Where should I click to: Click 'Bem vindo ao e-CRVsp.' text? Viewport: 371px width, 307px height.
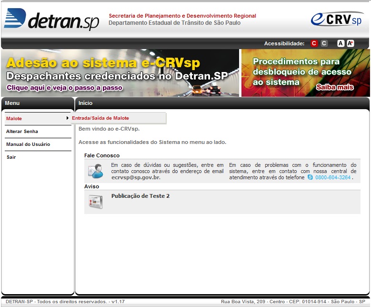point(109,129)
